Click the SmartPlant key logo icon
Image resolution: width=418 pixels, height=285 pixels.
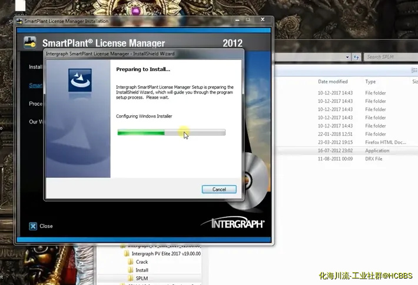pyautogui.click(x=30, y=42)
